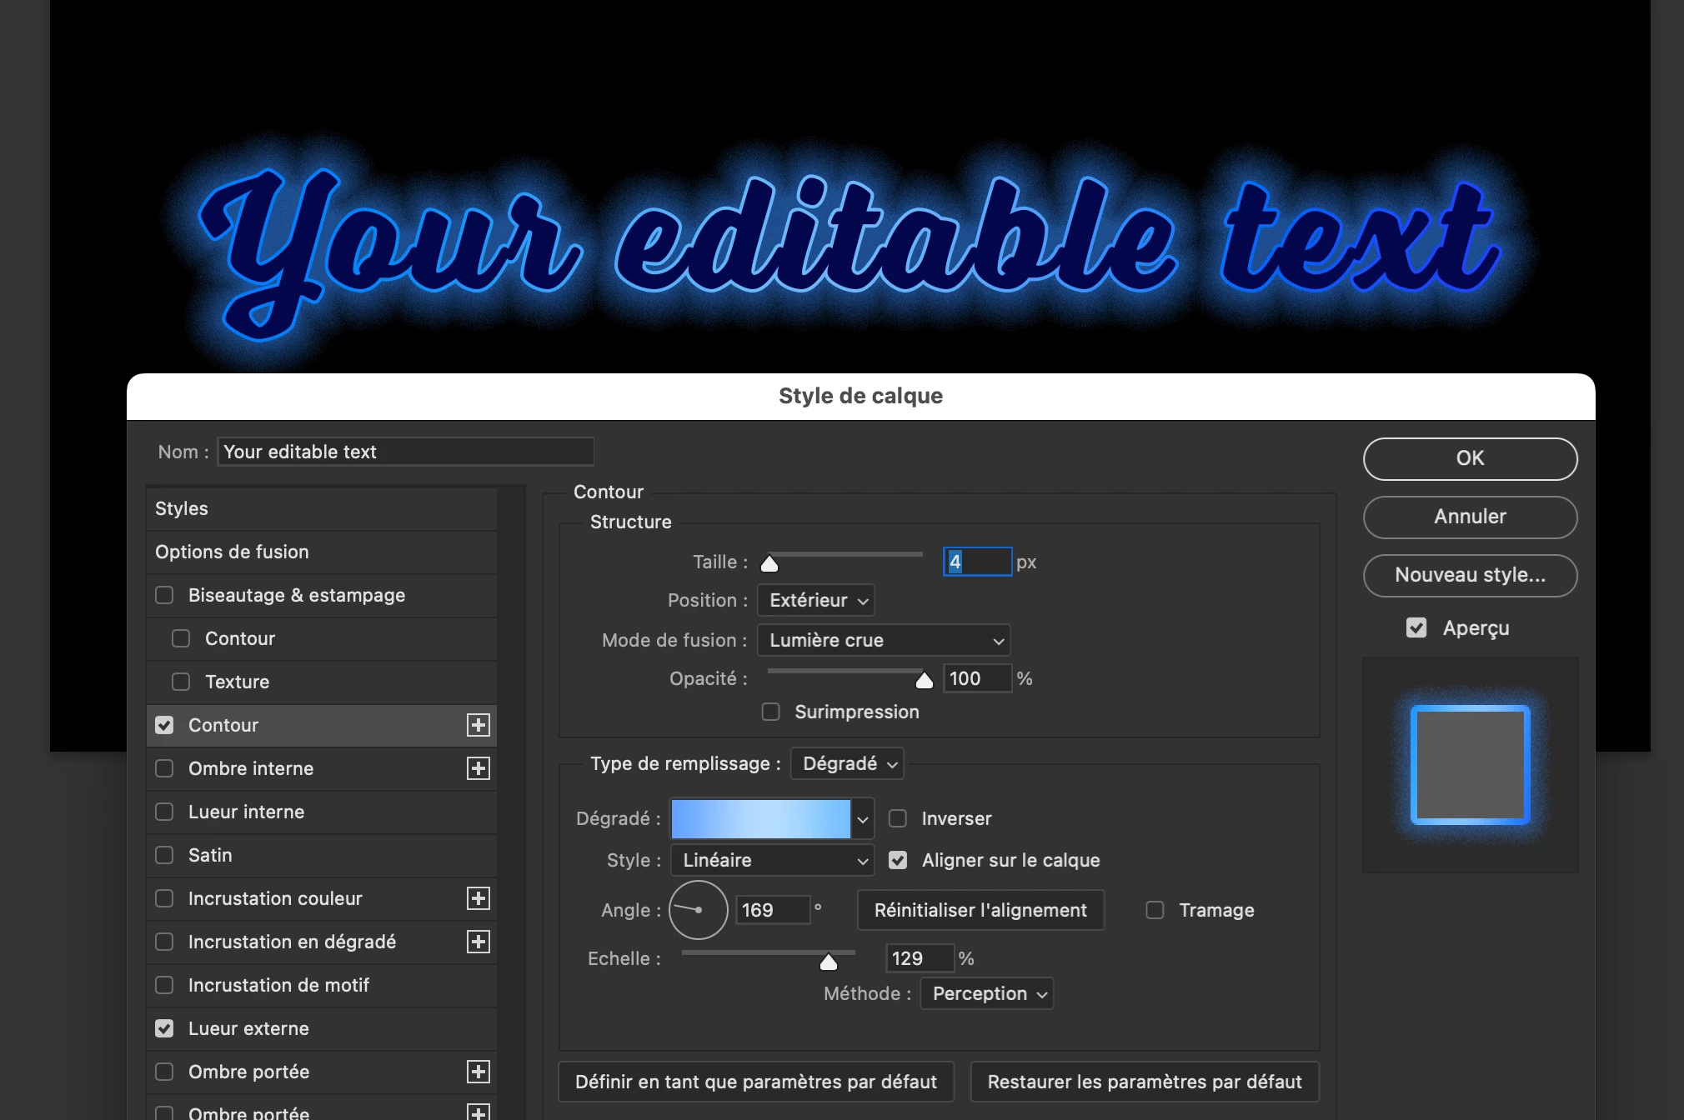This screenshot has width=1684, height=1120.
Task: Click plus icon next to first Ombre portée
Action: (478, 1072)
